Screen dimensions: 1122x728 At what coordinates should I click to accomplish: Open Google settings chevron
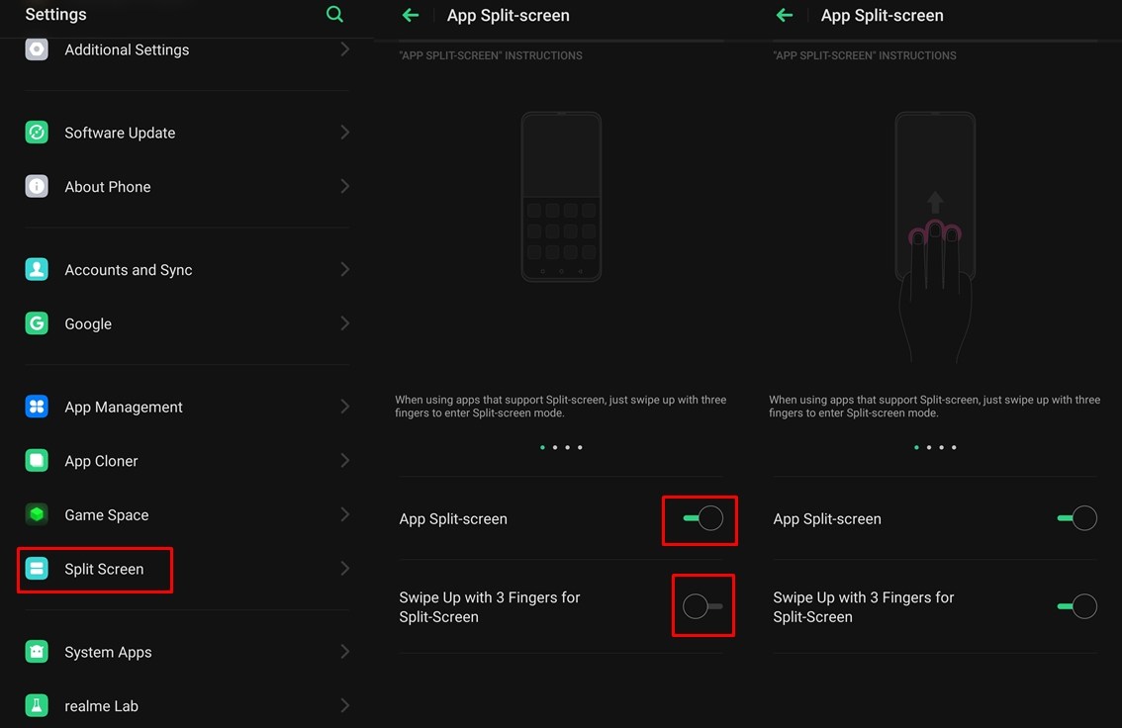point(345,323)
